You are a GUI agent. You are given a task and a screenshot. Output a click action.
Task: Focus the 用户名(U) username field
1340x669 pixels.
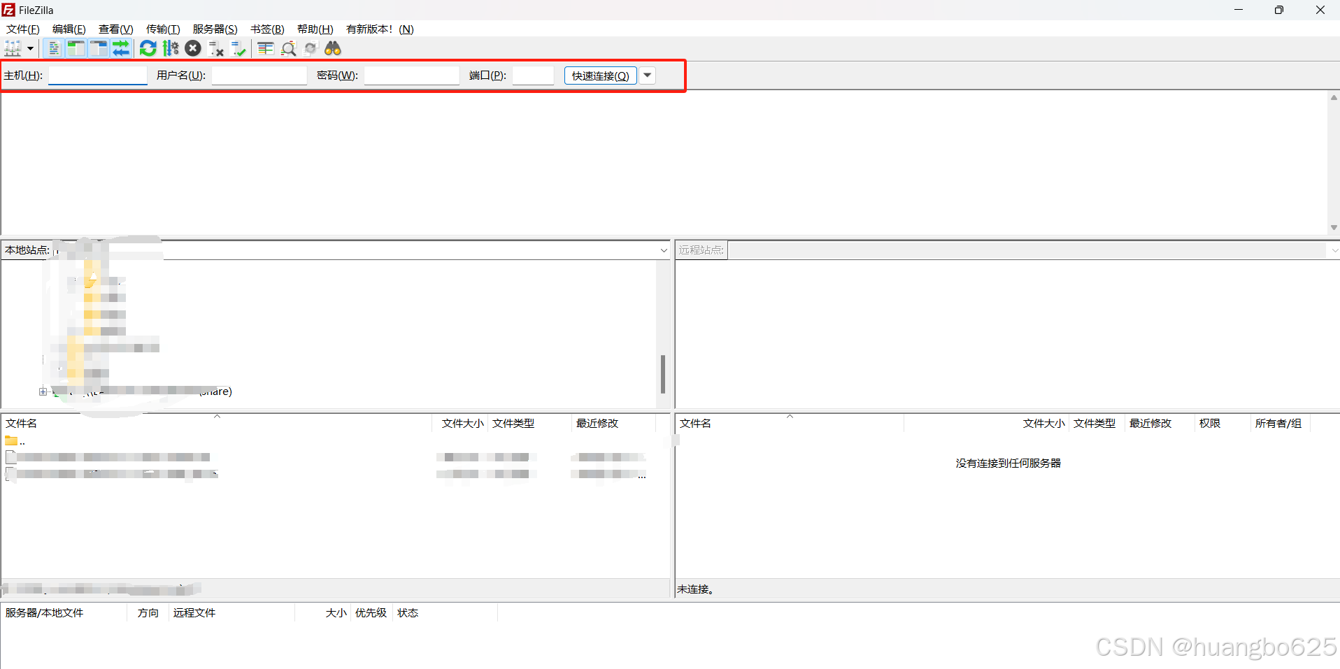[259, 75]
